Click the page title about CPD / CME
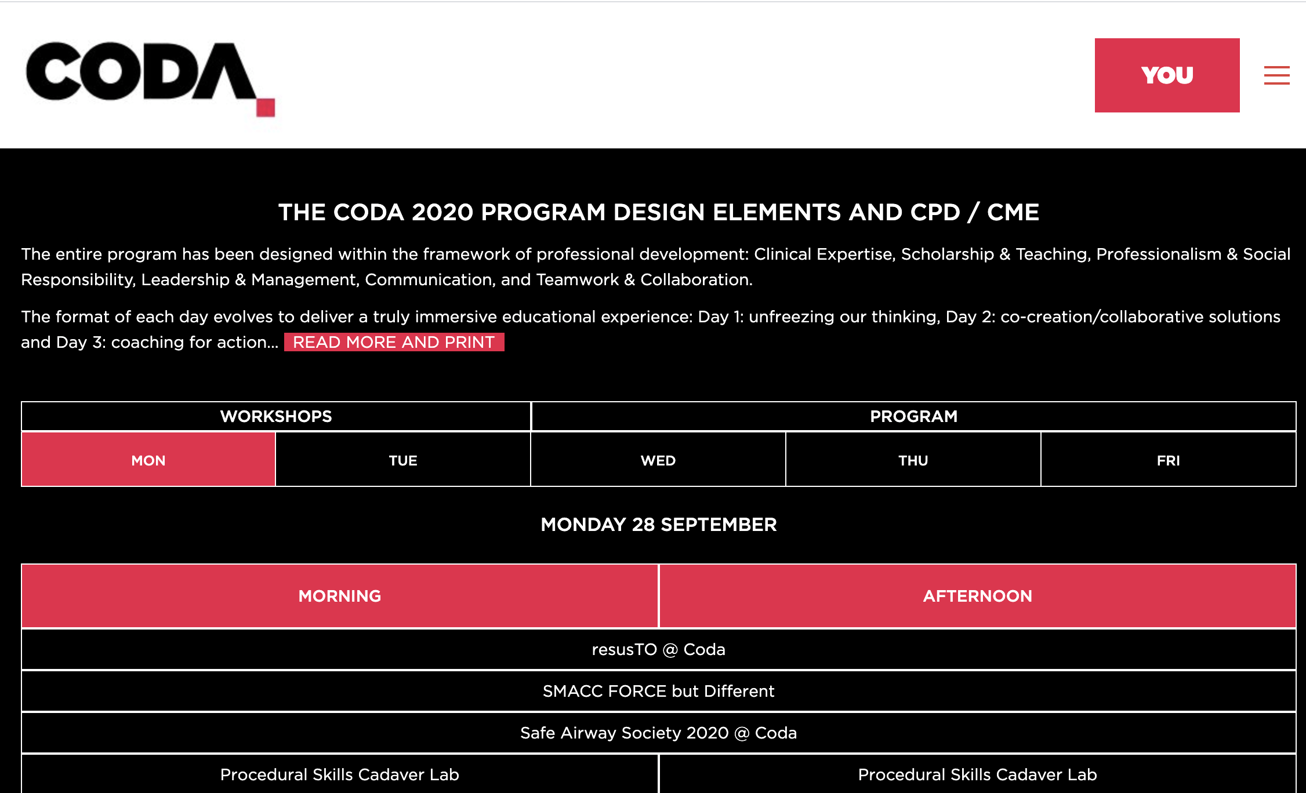 point(659,212)
